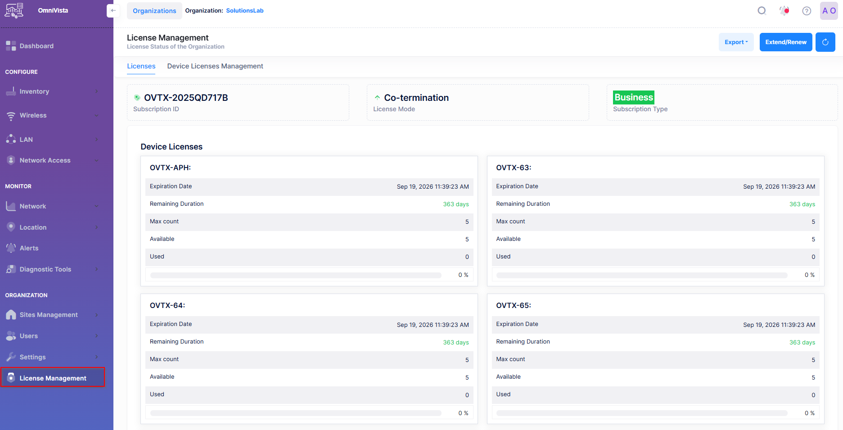Collapse sidebar with the back arrow icon
The image size is (843, 430).
click(x=113, y=11)
